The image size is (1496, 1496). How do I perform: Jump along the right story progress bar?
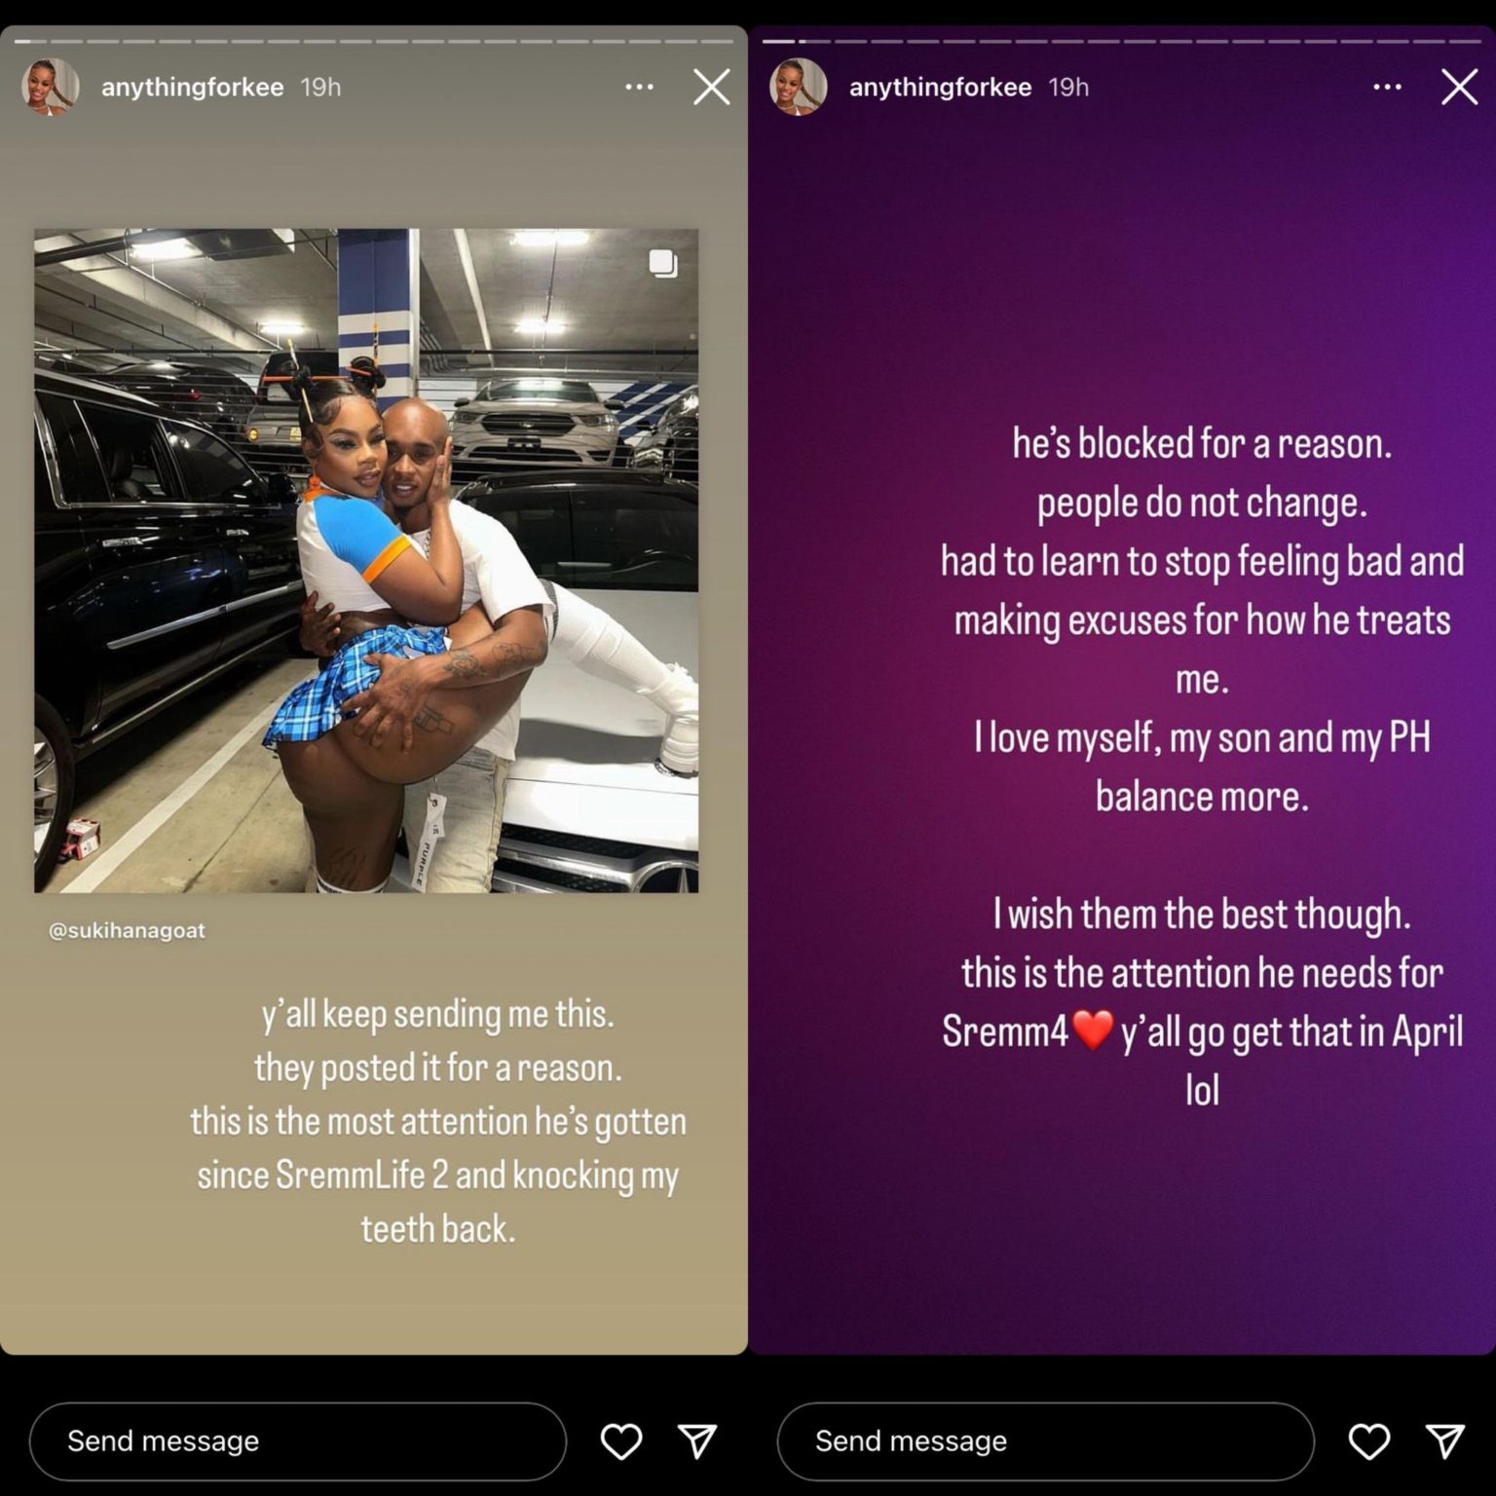pos(1122,41)
